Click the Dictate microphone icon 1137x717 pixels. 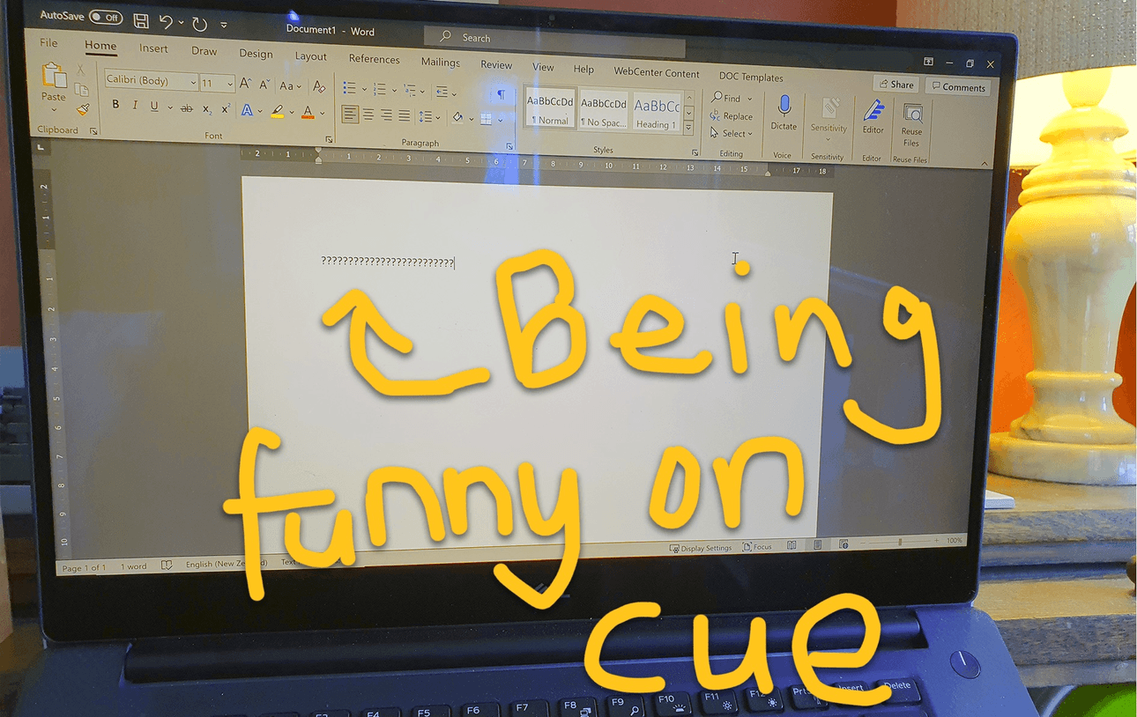coord(783,107)
